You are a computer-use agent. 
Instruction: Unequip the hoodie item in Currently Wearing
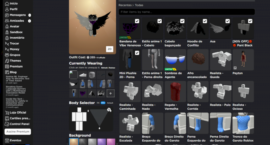[92, 93]
